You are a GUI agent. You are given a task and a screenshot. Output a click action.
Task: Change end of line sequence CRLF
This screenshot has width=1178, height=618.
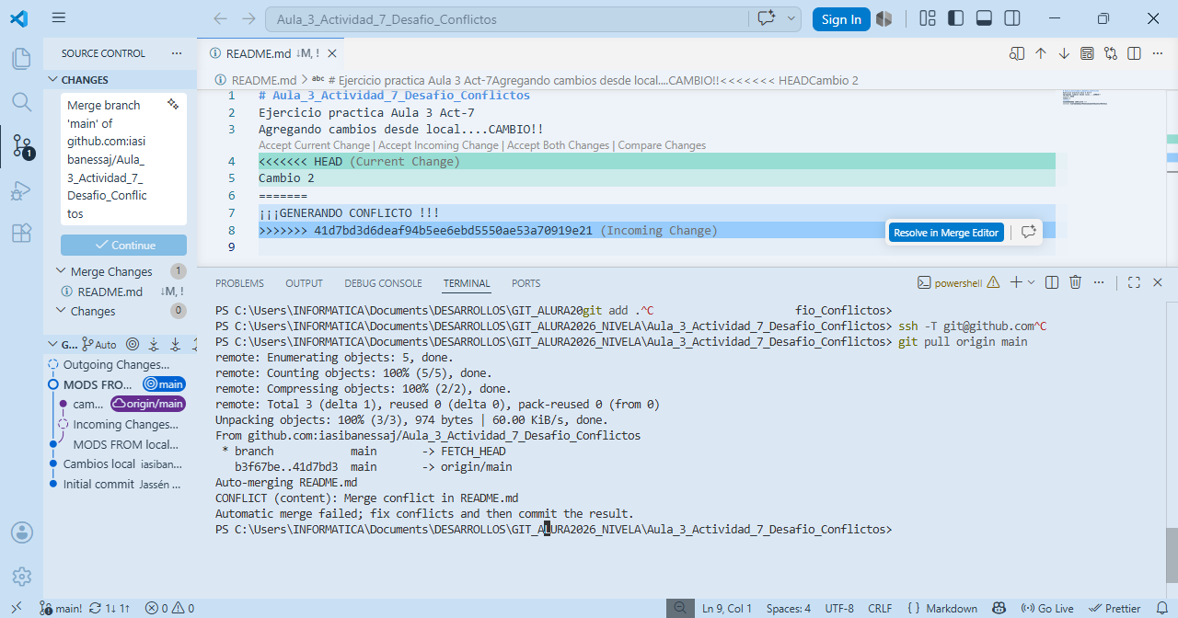click(880, 608)
